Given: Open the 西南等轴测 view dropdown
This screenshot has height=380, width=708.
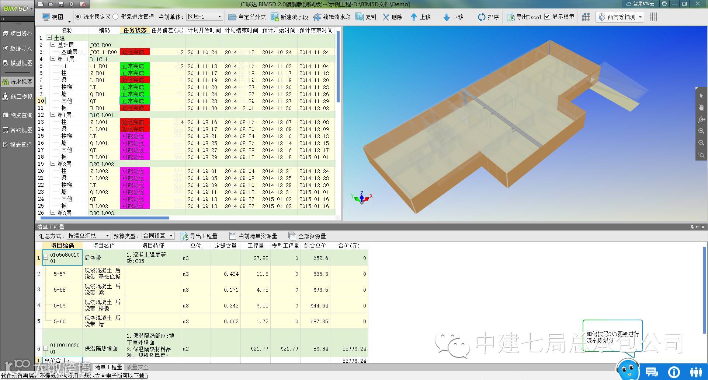Looking at the screenshot, I should 620,17.
